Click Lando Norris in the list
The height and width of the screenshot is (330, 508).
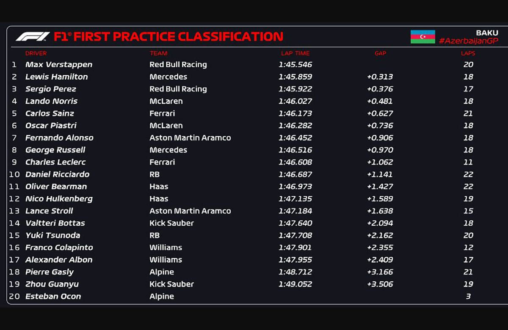pos(51,101)
